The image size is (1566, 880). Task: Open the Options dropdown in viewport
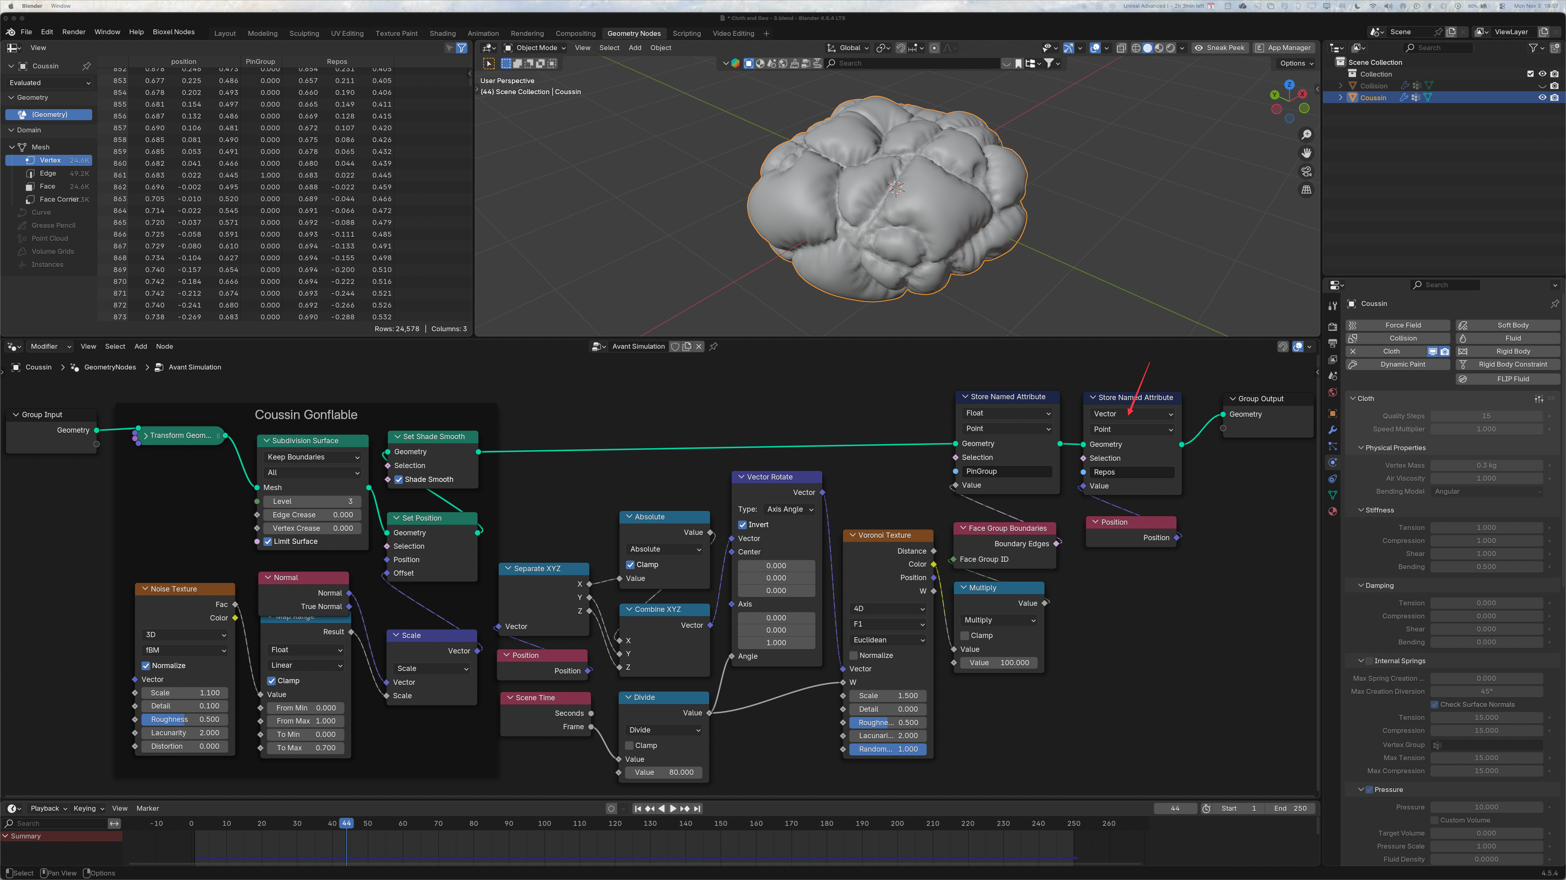point(1296,63)
